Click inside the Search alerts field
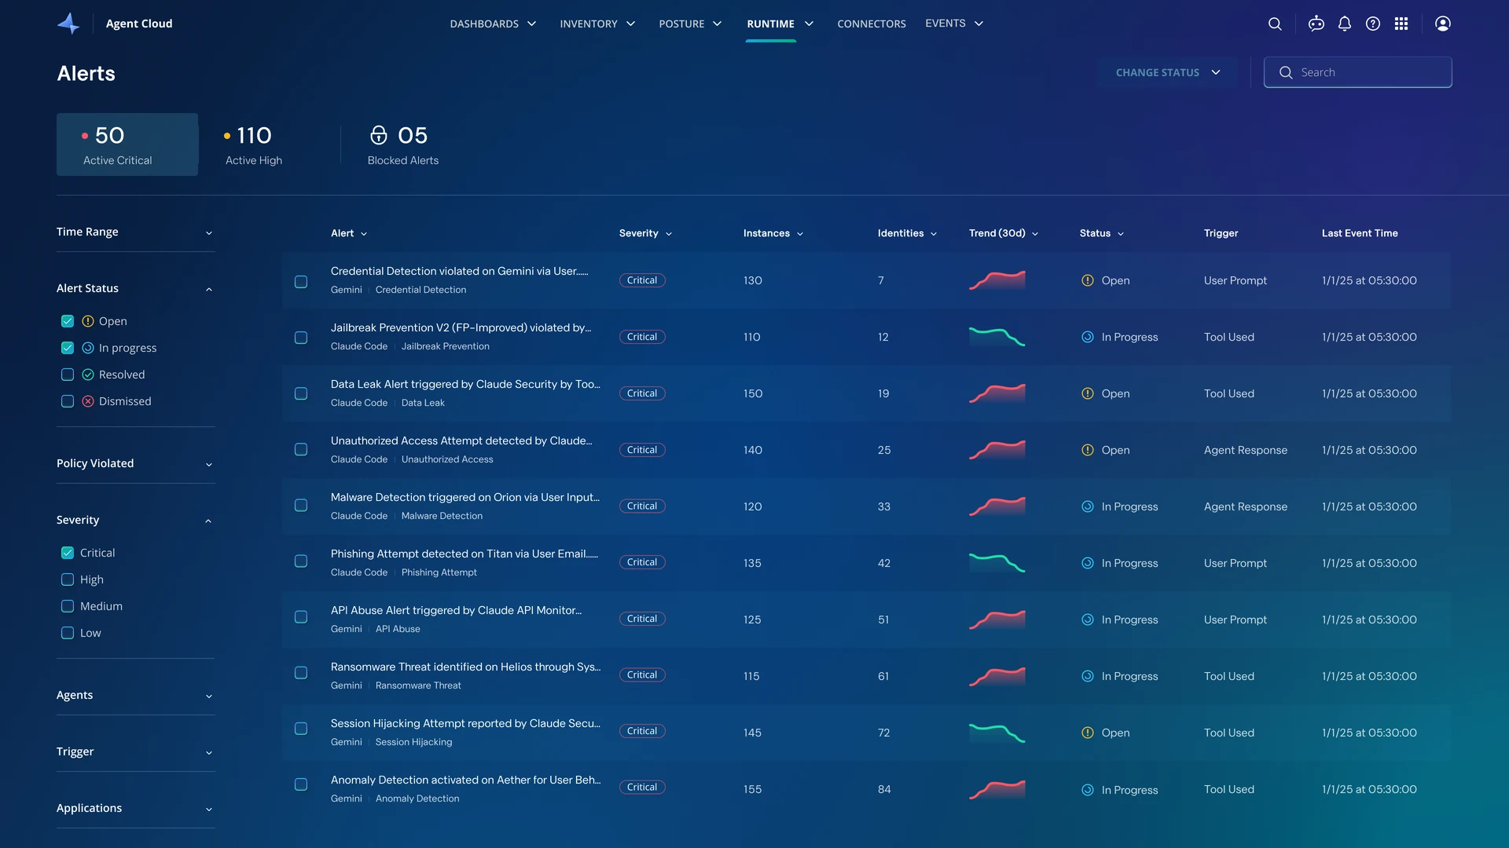Image resolution: width=1509 pixels, height=848 pixels. (1357, 72)
